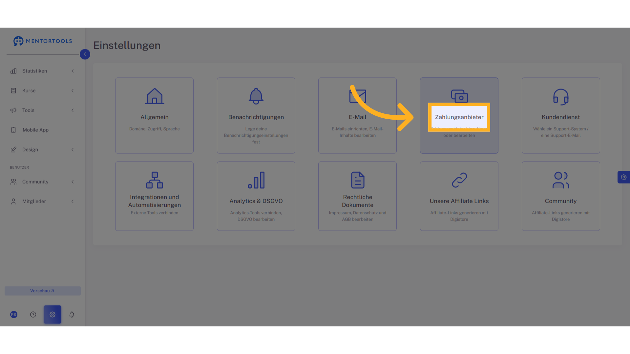Click the Community people icon in sidebar
This screenshot has height=354, width=630.
tap(13, 182)
